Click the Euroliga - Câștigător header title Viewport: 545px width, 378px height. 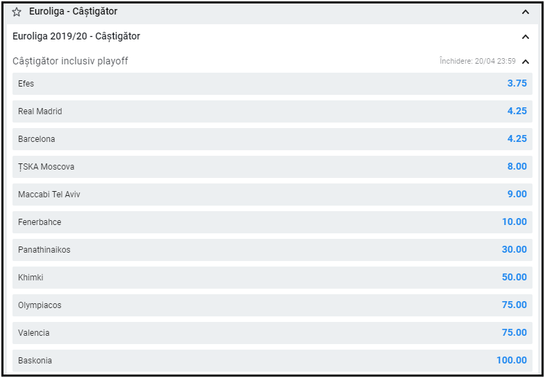[73, 12]
